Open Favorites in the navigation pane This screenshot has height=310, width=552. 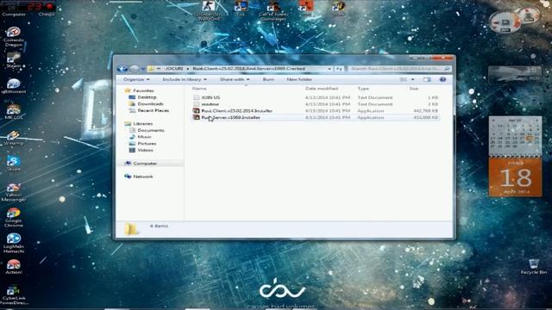tap(143, 90)
